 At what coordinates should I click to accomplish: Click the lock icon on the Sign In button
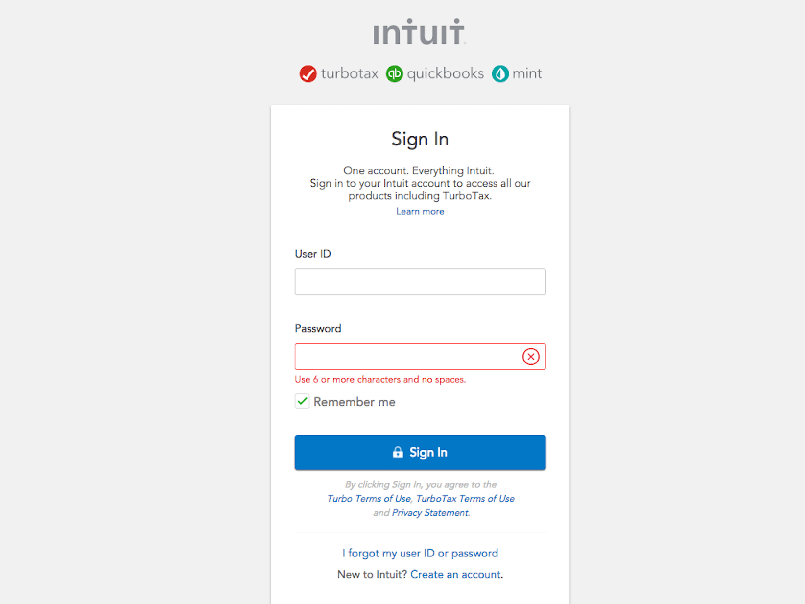[x=398, y=452]
